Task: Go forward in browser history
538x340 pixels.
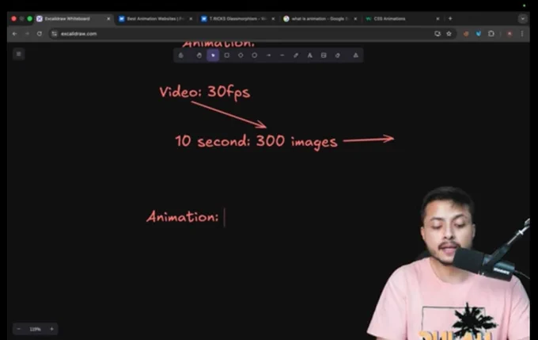Action: coord(27,34)
